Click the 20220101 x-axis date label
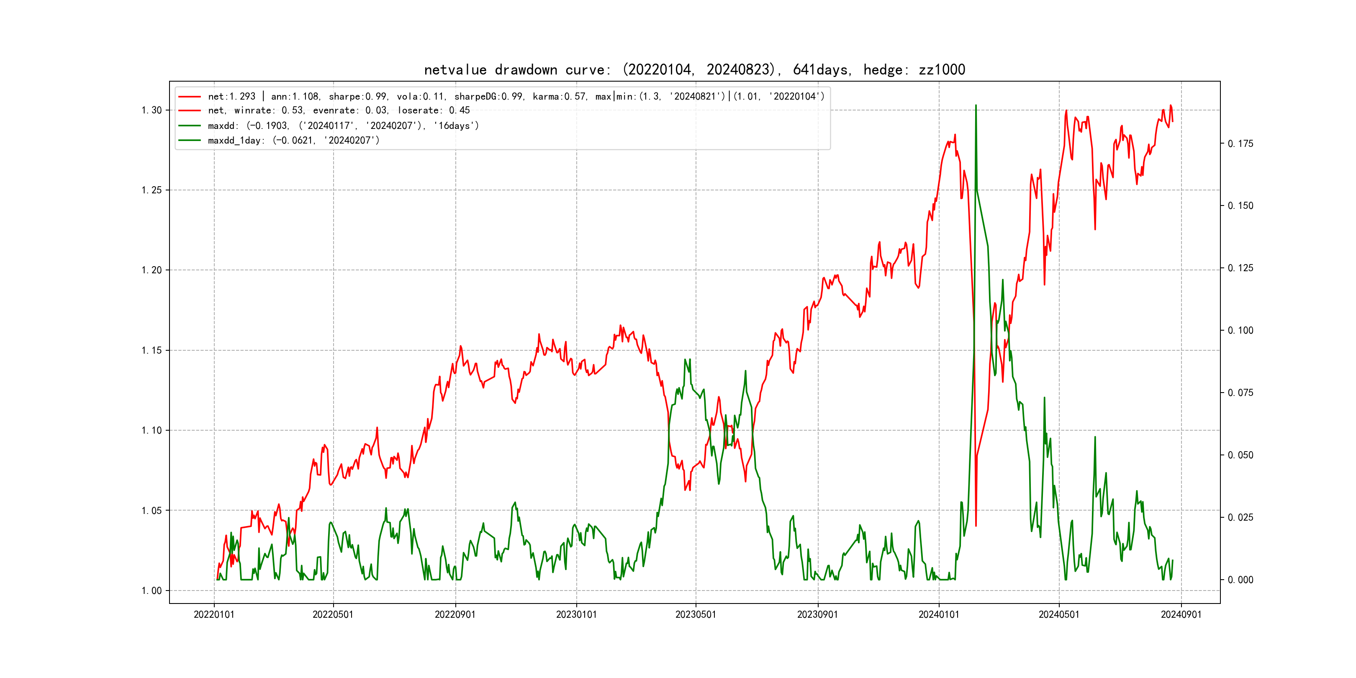Image resolution: width=1356 pixels, height=678 pixels. pyautogui.click(x=214, y=614)
